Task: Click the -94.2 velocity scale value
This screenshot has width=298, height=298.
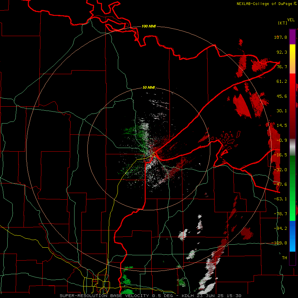Action: (280, 228)
